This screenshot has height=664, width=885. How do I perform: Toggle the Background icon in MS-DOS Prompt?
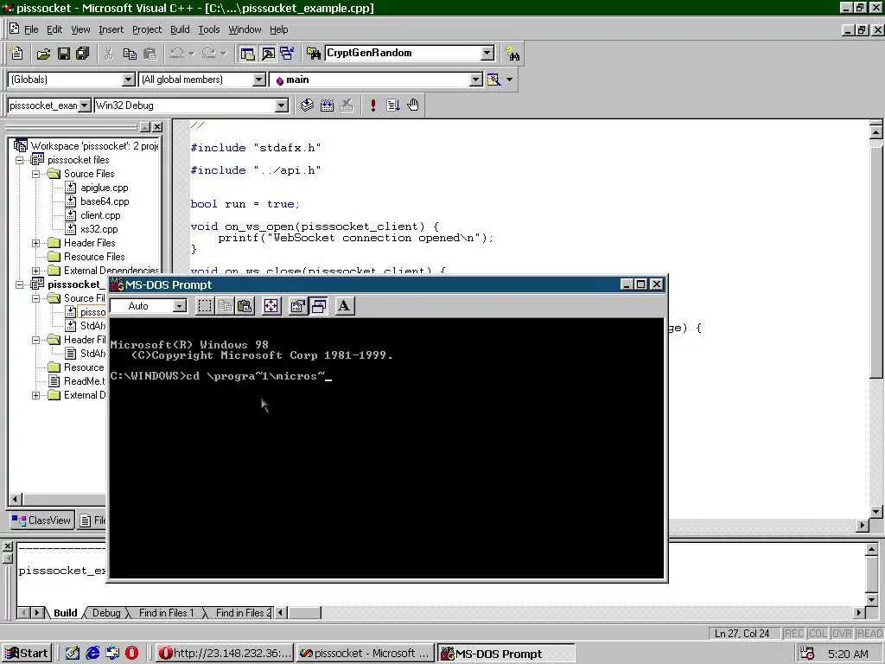click(319, 306)
